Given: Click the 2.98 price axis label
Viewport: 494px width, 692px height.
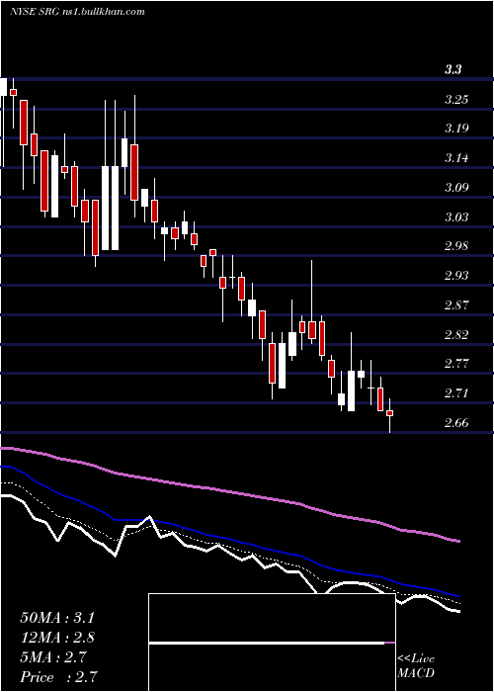Looking at the screenshot, I should point(456,246).
